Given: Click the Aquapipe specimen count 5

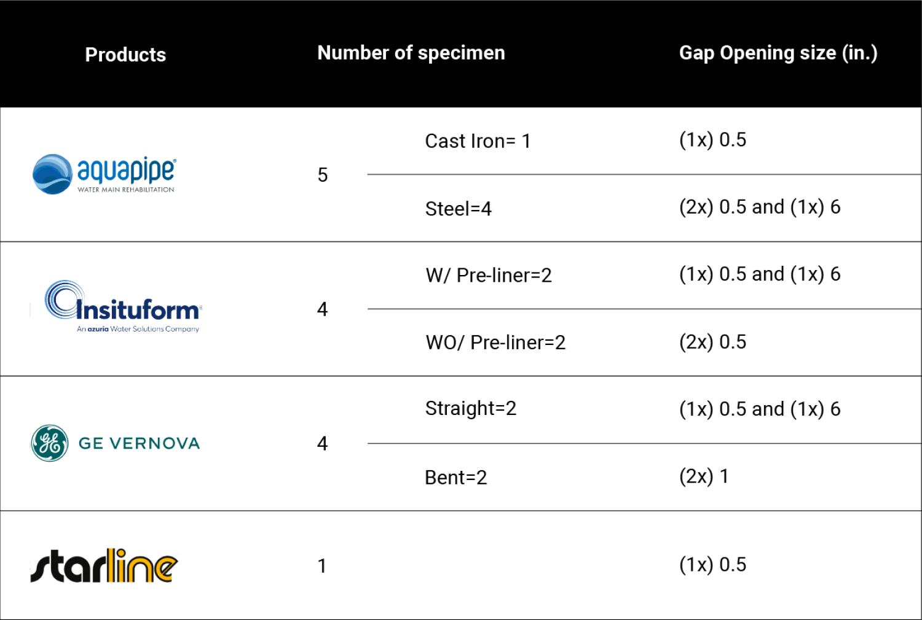Looking at the screenshot, I should [x=323, y=175].
